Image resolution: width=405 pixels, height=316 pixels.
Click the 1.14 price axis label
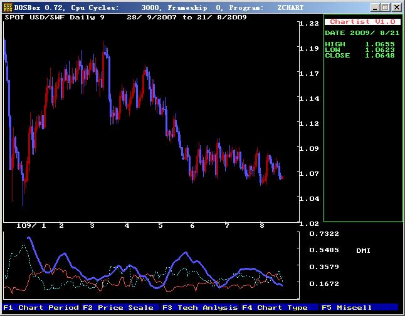click(309, 98)
